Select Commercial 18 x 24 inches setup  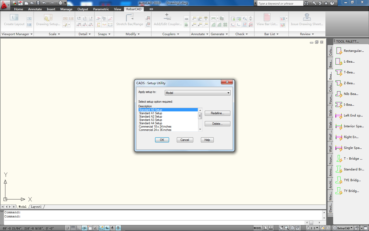(168, 127)
